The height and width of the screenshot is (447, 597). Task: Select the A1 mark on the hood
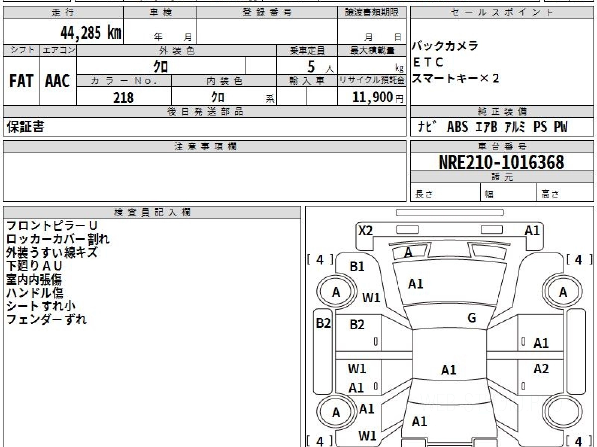click(x=416, y=284)
